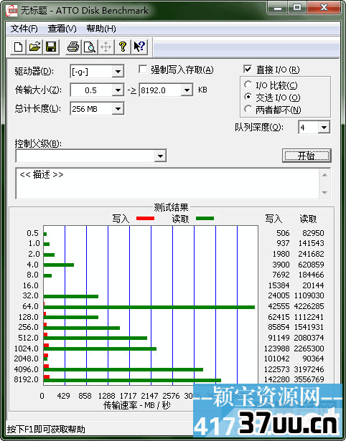Screen dimensions: 346x441
Task: Open the 帮助(H) menu
Action: click(101, 29)
